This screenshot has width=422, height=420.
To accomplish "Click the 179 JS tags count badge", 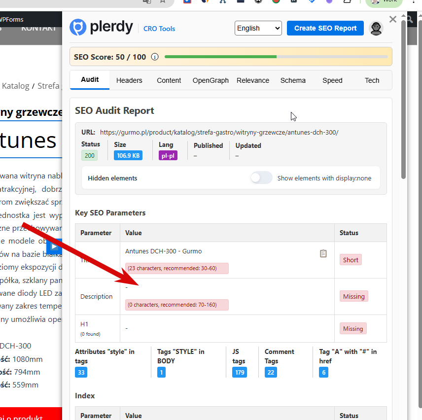I will point(240,372).
